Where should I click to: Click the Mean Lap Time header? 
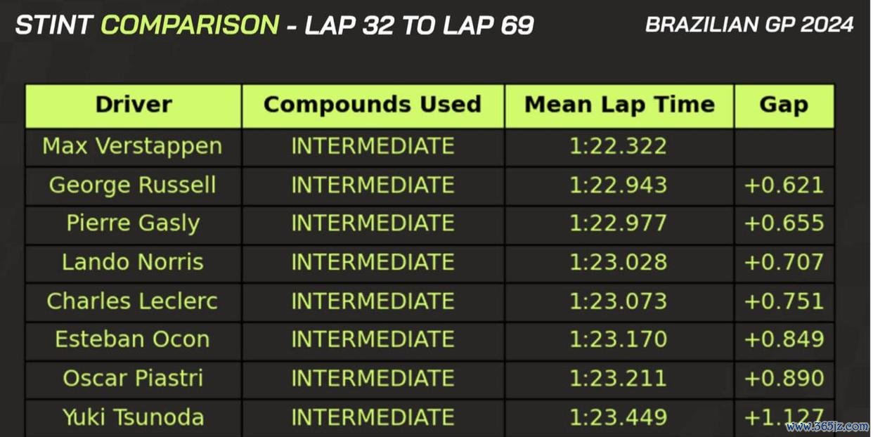point(619,105)
